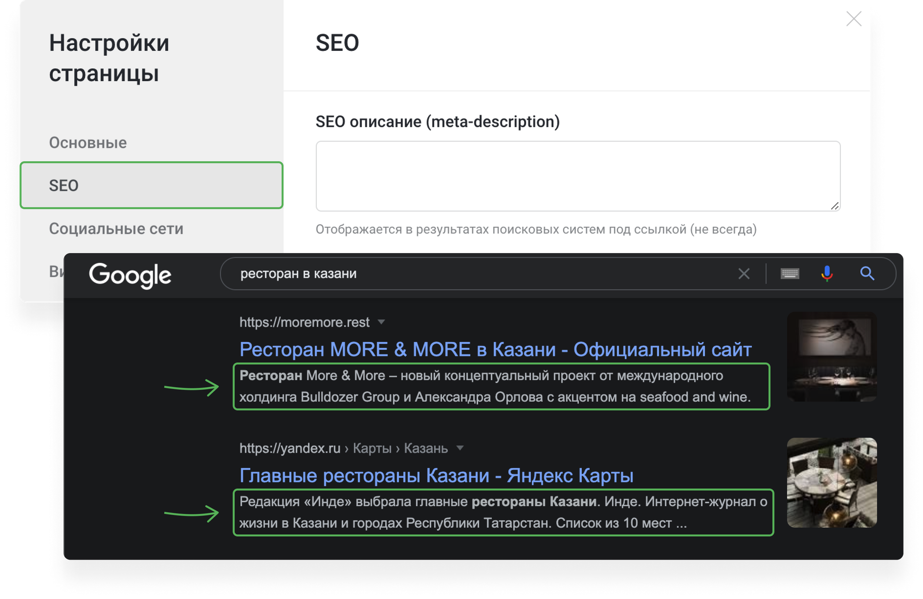Screen dimensions: 923x599
Task: Clear the search query with the X icon
Action: [x=744, y=274]
